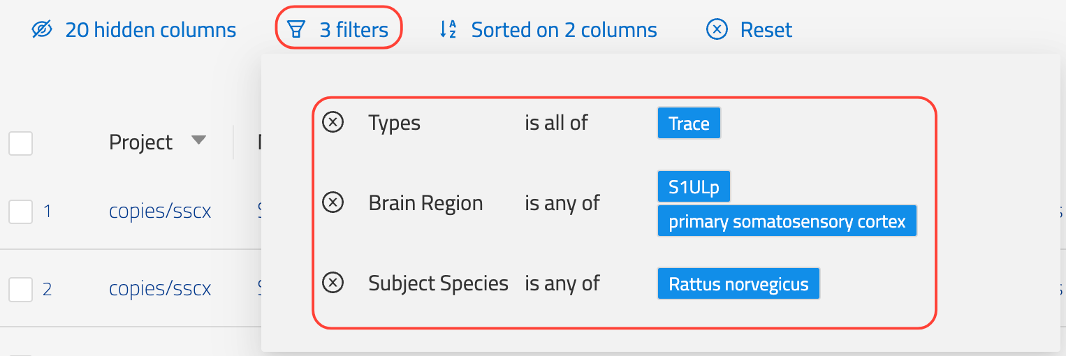The width and height of the screenshot is (1066, 356).
Task: Select the Rattus norvegicus tag
Action: tap(738, 284)
